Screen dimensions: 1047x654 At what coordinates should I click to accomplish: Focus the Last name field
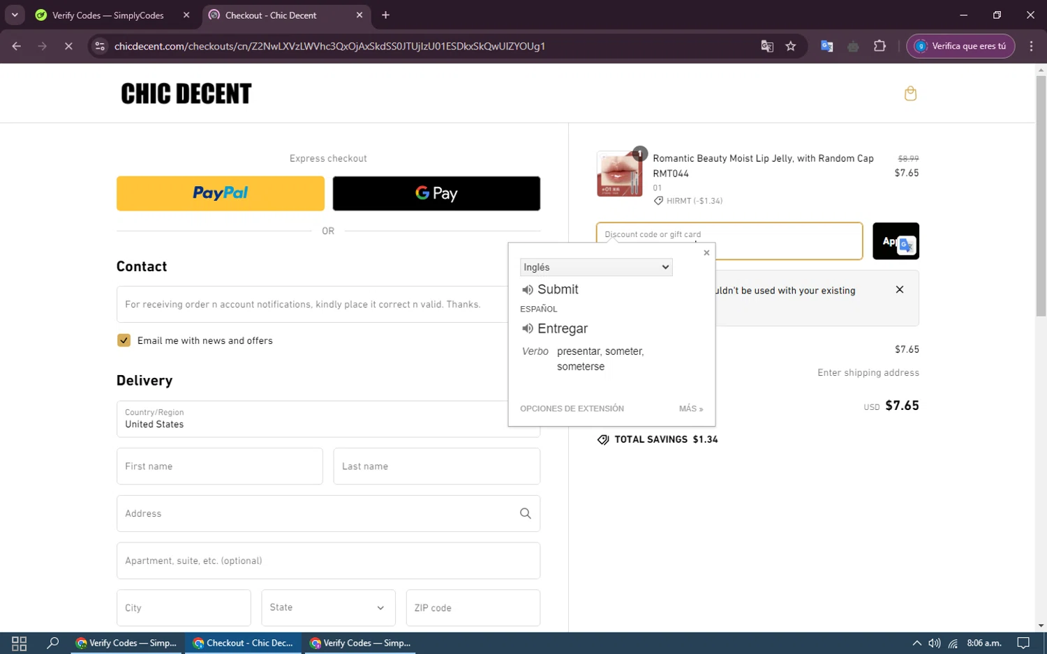pyautogui.click(x=437, y=466)
